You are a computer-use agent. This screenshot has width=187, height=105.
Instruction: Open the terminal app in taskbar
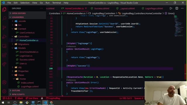click(x=39, y=102)
